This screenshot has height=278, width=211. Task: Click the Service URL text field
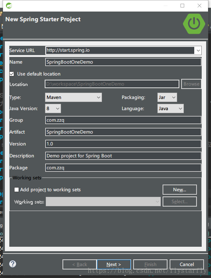tap(120, 50)
